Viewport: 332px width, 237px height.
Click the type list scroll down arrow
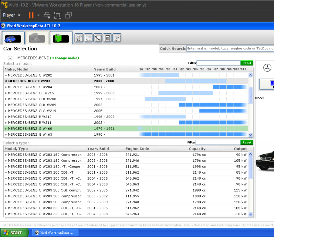(x=251, y=214)
